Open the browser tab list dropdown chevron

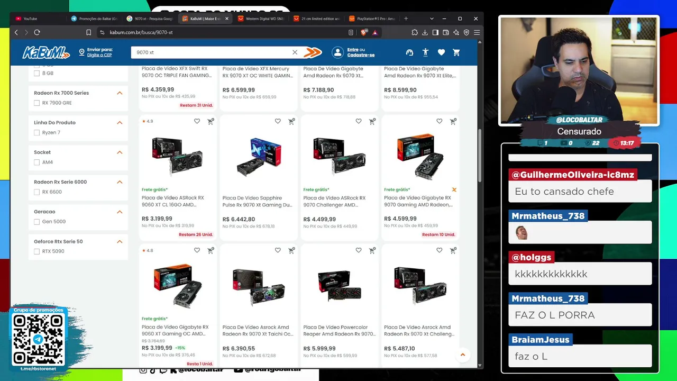click(x=432, y=19)
